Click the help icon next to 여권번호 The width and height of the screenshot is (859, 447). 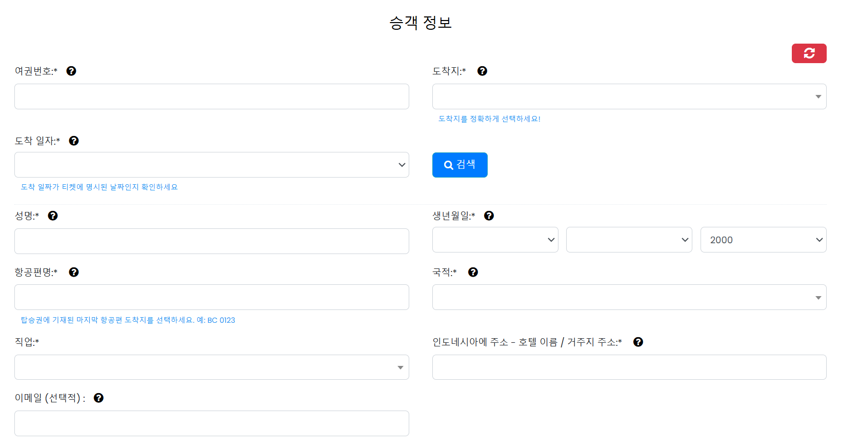71,71
